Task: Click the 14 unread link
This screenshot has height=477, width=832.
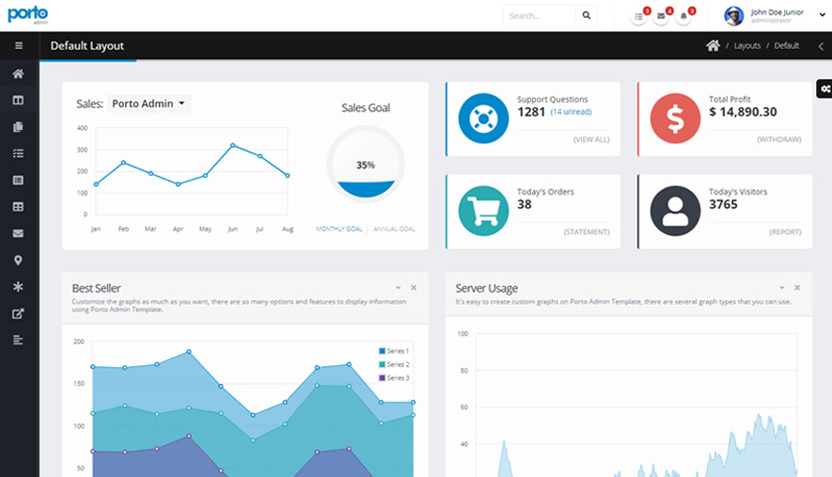Action: 571,112
